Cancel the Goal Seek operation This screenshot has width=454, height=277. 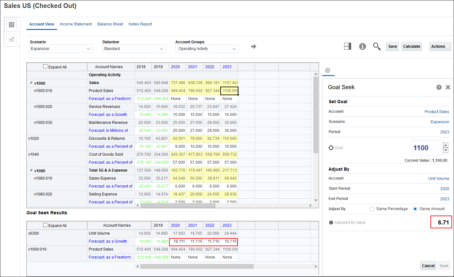click(428, 266)
